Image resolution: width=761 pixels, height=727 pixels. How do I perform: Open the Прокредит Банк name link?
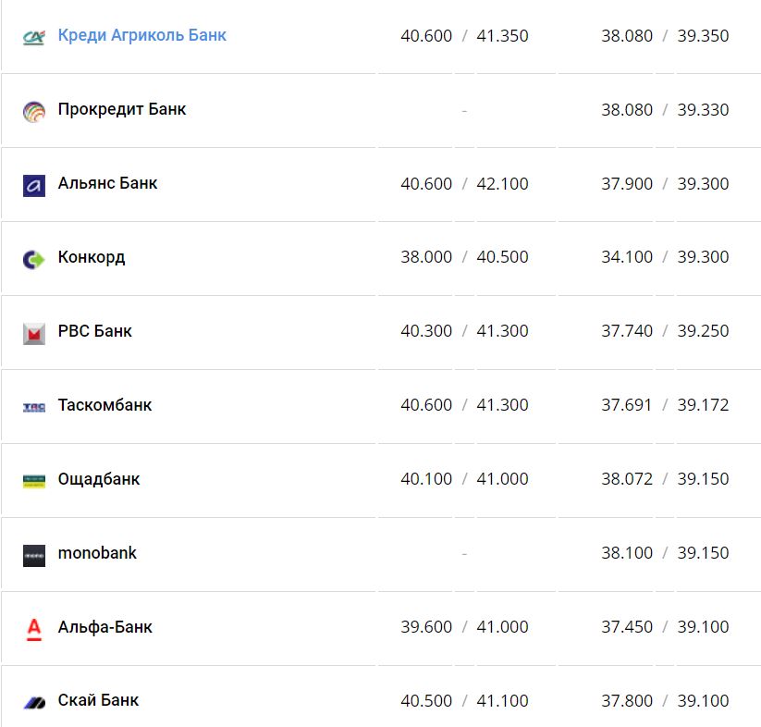pyautogui.click(x=121, y=109)
